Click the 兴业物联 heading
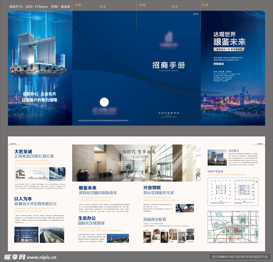This screenshot has width=273, height=262. (x=152, y=188)
